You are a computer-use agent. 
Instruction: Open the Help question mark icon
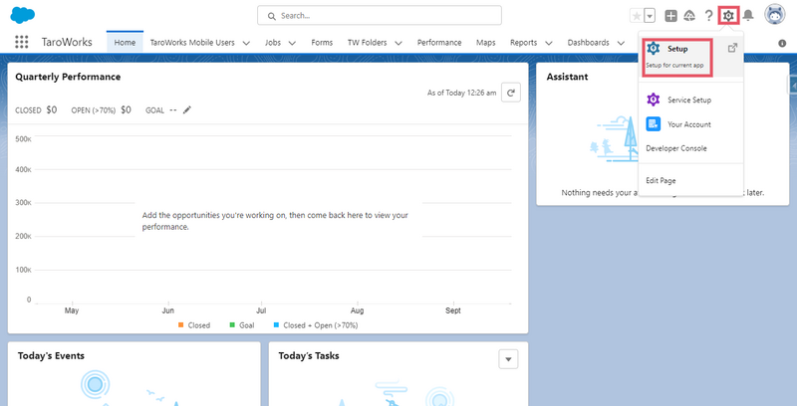click(708, 16)
